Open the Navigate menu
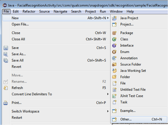 [x=60, y=11]
